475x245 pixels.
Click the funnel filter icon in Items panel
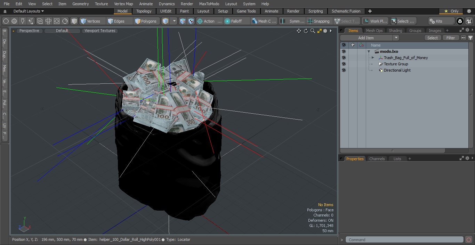click(x=470, y=38)
